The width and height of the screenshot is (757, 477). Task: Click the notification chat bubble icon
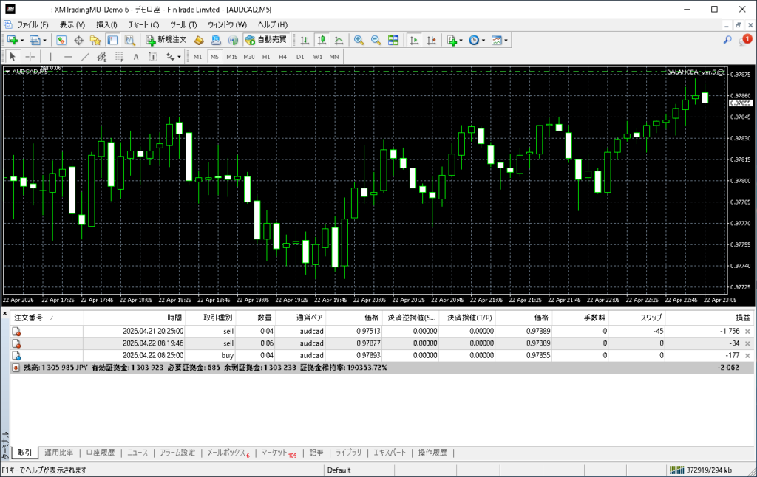coord(744,40)
